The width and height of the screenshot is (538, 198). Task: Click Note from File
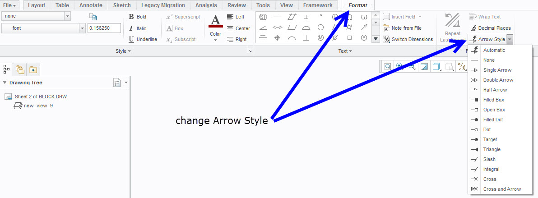coord(402,28)
